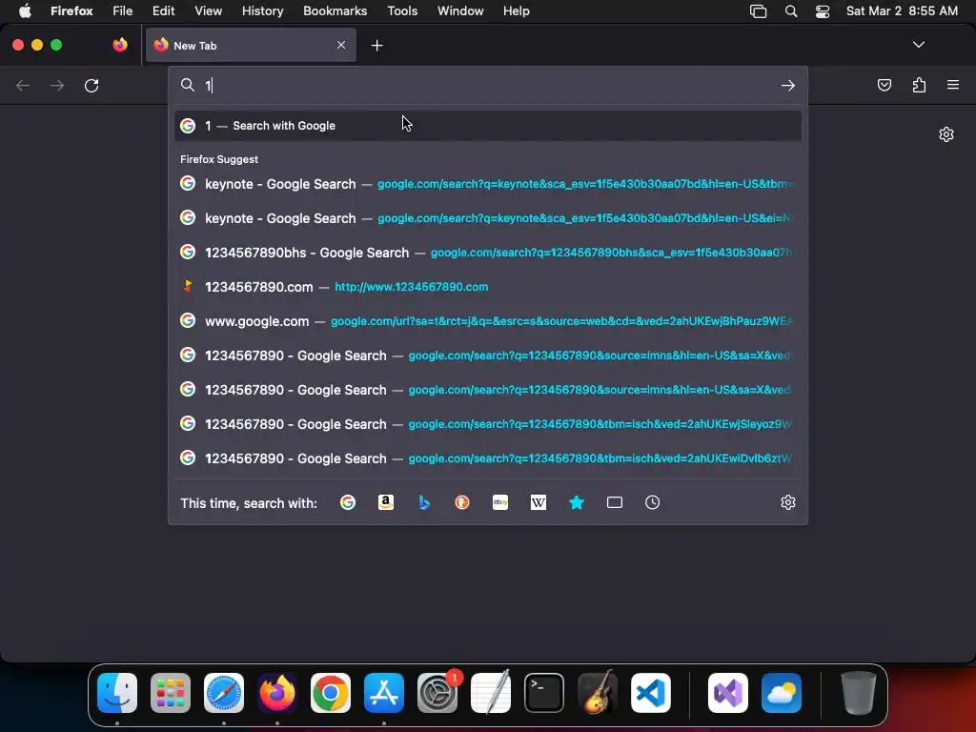The image size is (976, 732).
Task: Open 1234567890.com suggestion
Action: [x=488, y=286]
